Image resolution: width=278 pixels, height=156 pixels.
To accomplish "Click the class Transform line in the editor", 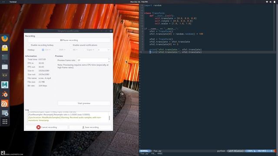I will pyautogui.click(x=155, y=13).
